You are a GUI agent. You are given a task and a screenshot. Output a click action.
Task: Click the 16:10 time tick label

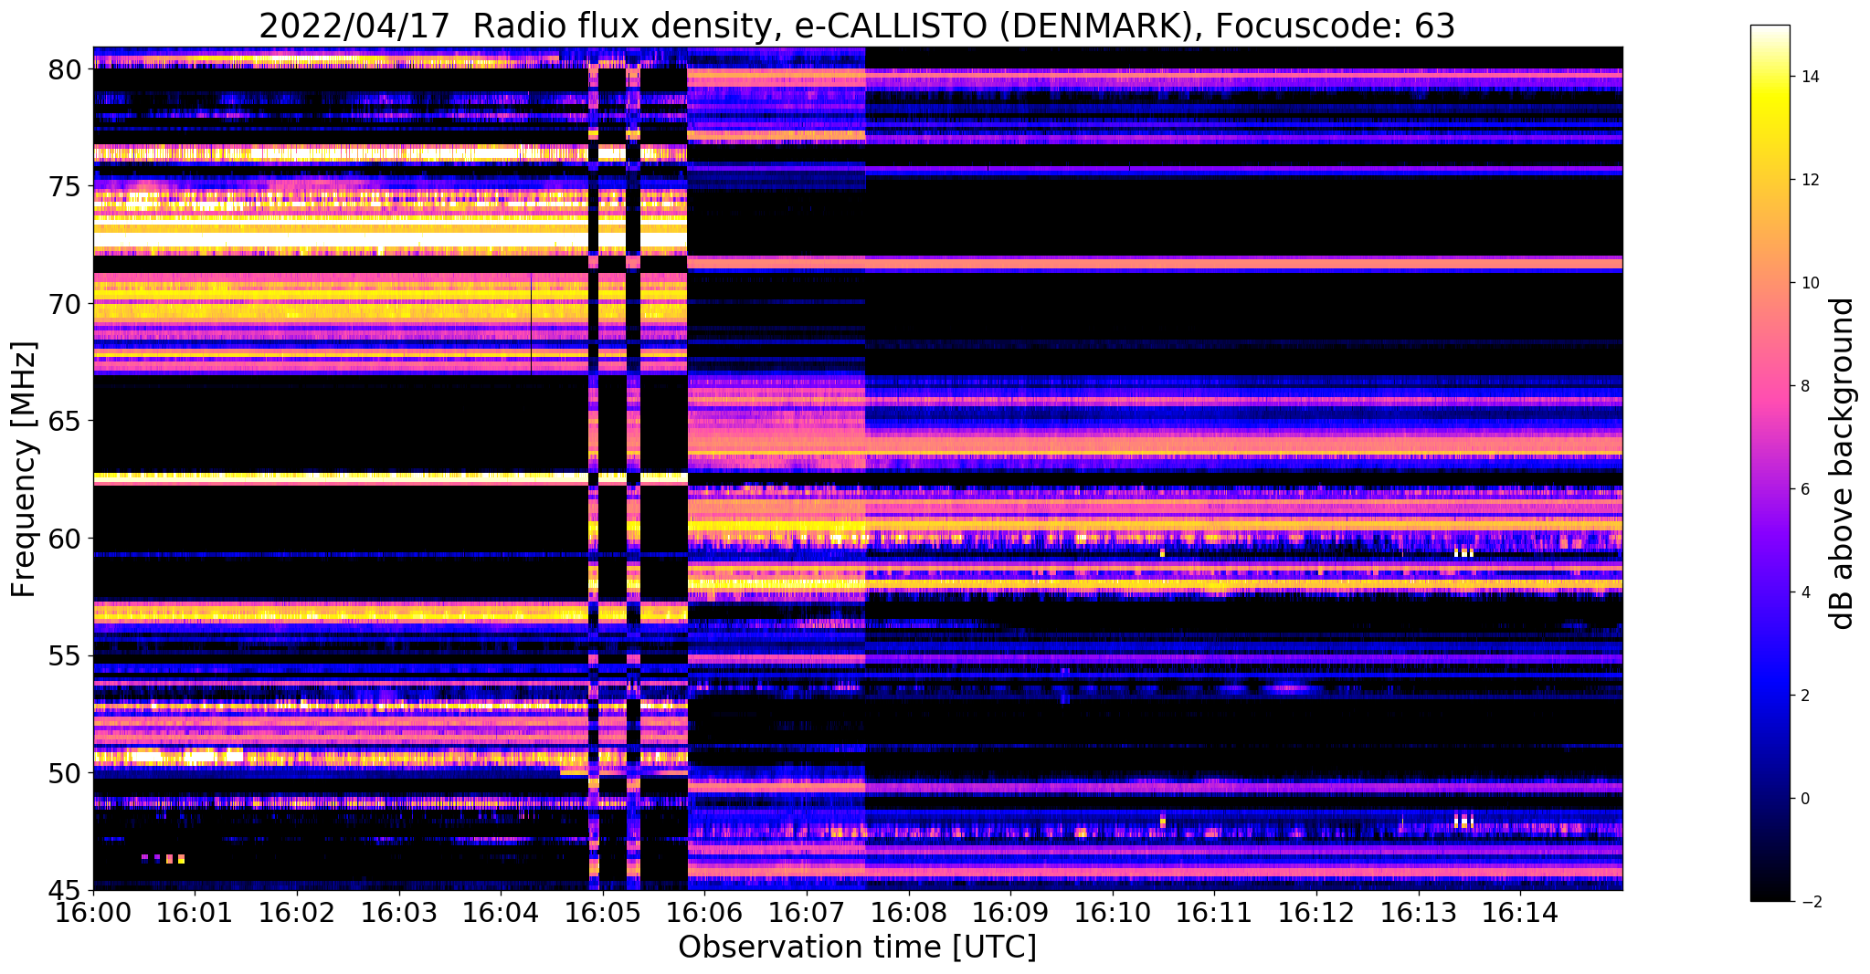1113,912
